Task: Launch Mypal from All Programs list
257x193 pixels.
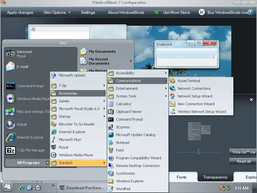Action: coord(78,147)
